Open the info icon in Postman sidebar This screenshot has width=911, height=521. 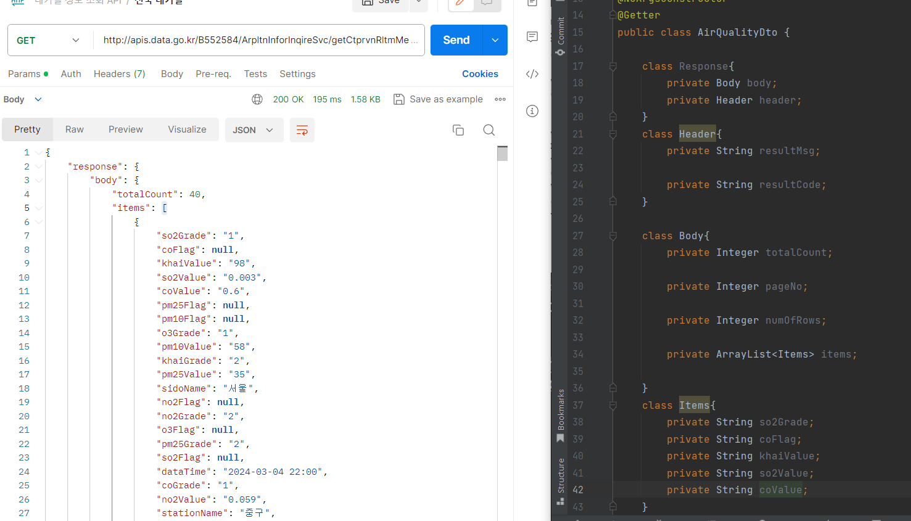pyautogui.click(x=532, y=111)
